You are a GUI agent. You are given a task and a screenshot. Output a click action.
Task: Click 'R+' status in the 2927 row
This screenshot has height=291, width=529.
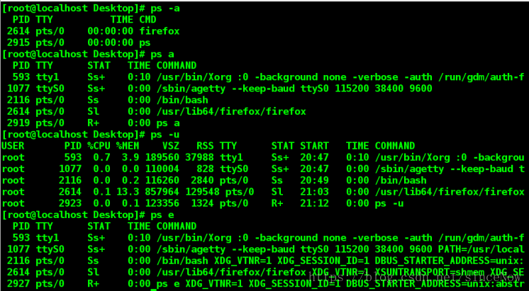click(x=93, y=284)
